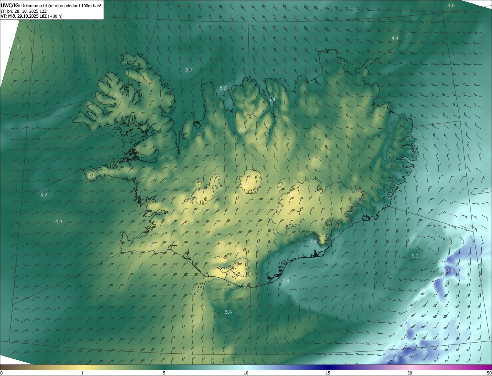Click the 6.2 value on the north coast
The width and height of the screenshot is (492, 376).
223,88
